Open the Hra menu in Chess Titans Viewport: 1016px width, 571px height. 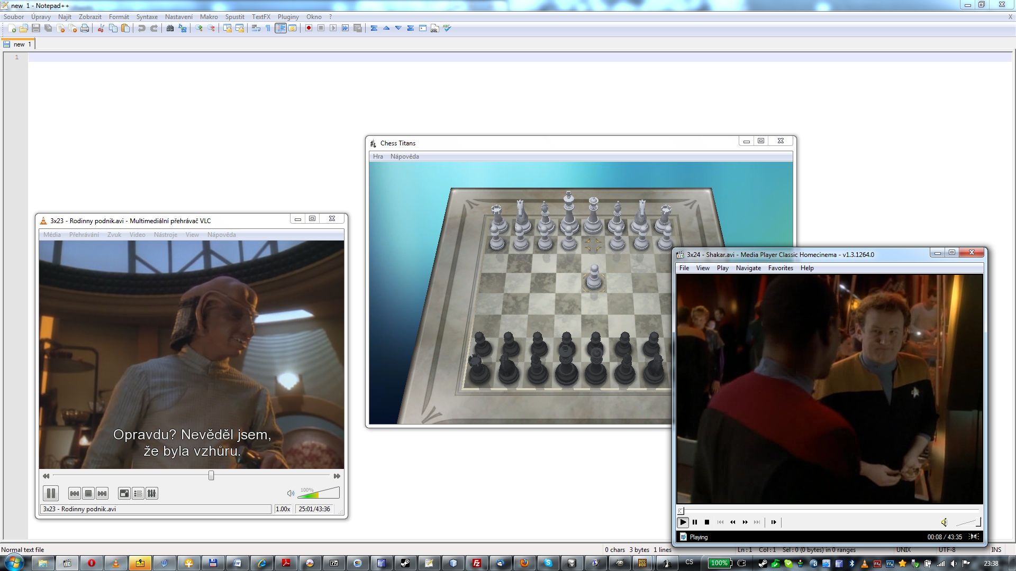pos(378,156)
